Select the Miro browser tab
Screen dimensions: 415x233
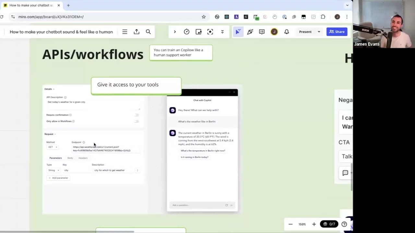click(x=31, y=5)
